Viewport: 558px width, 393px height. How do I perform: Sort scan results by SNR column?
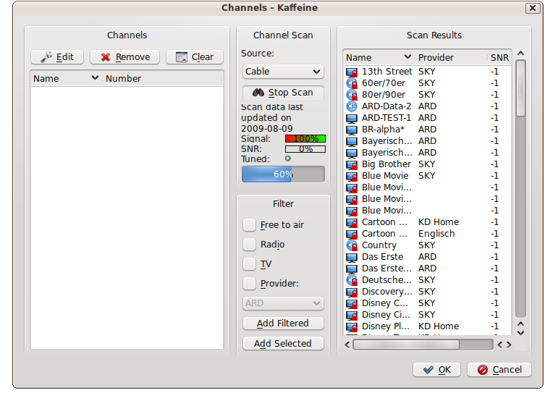tap(499, 58)
